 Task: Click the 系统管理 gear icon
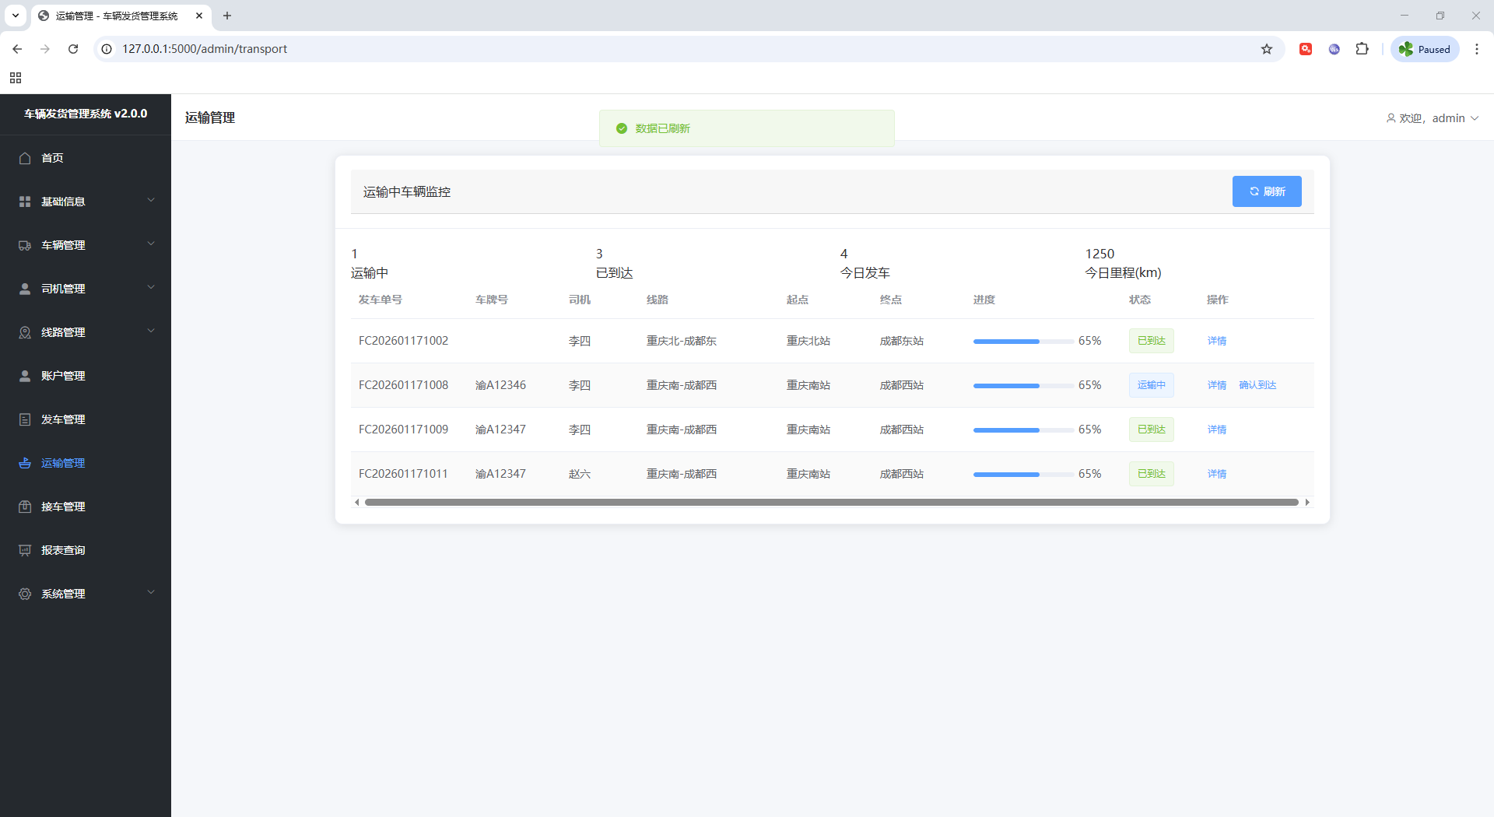pyautogui.click(x=25, y=594)
